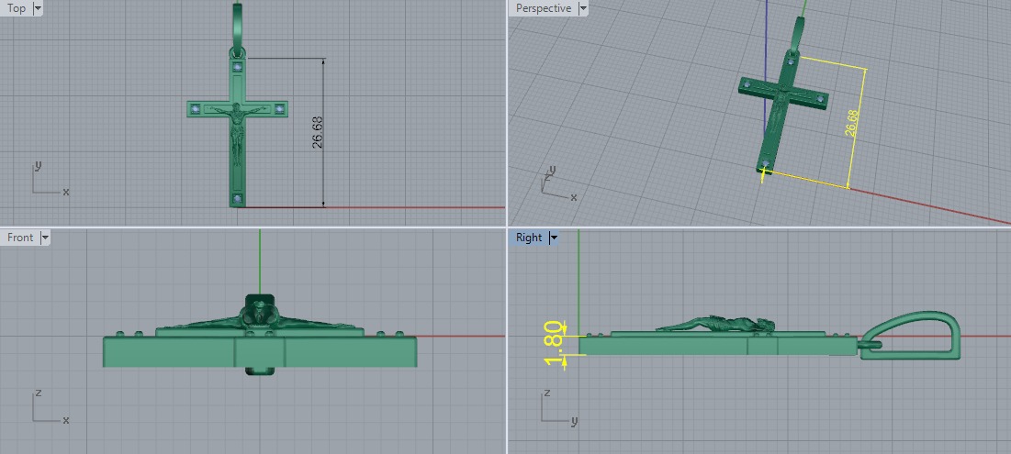
Task: Open the Front viewport dropdown arrow
Action: [x=44, y=238]
